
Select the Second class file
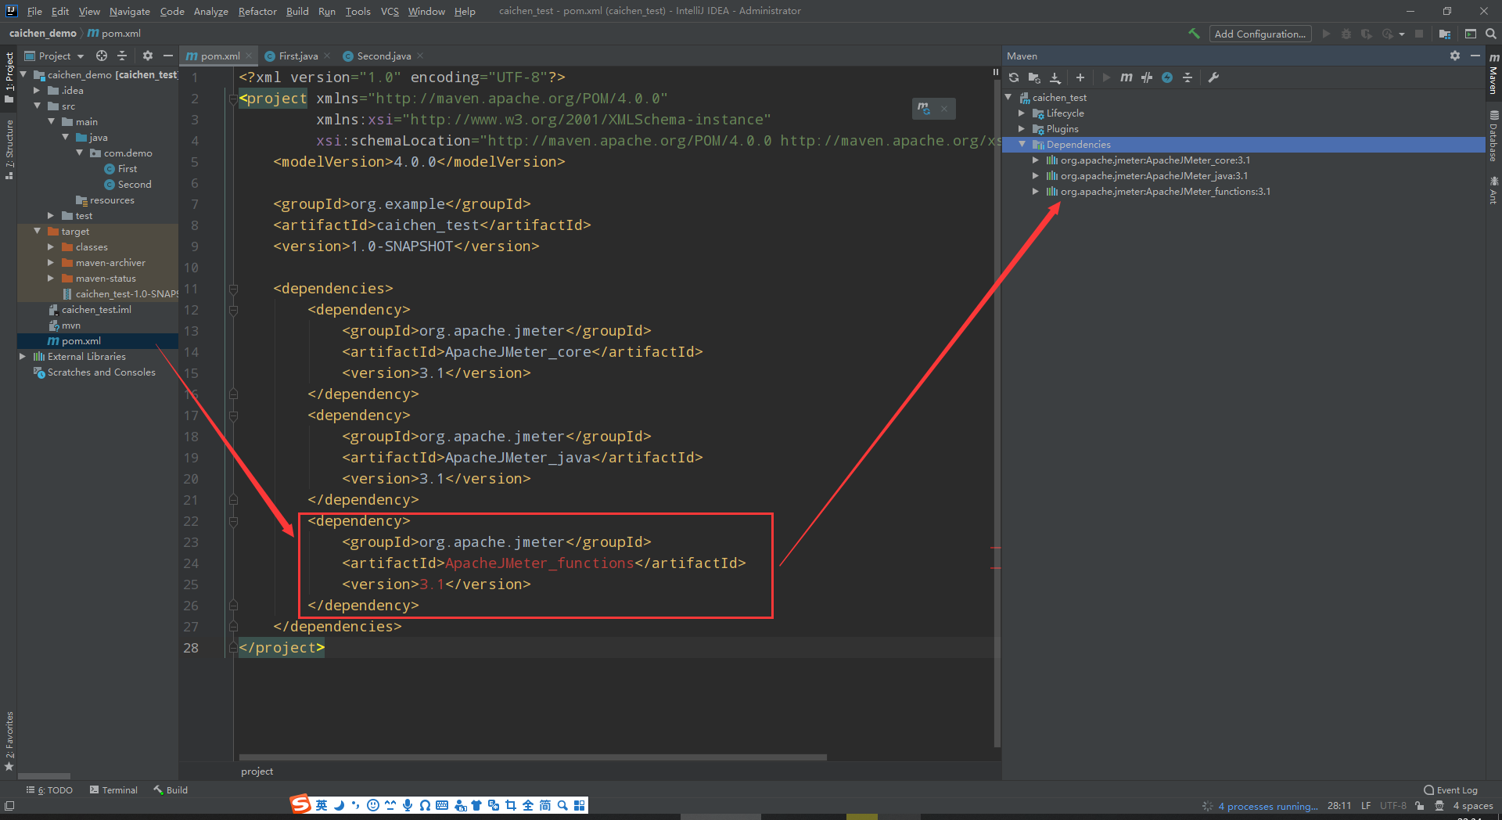click(x=135, y=184)
